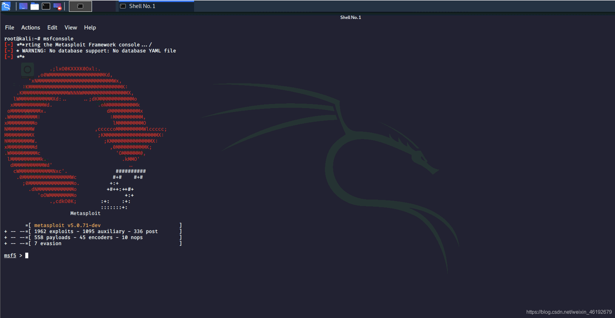Open the File menu
Image resolution: width=615 pixels, height=318 pixels.
(x=9, y=28)
